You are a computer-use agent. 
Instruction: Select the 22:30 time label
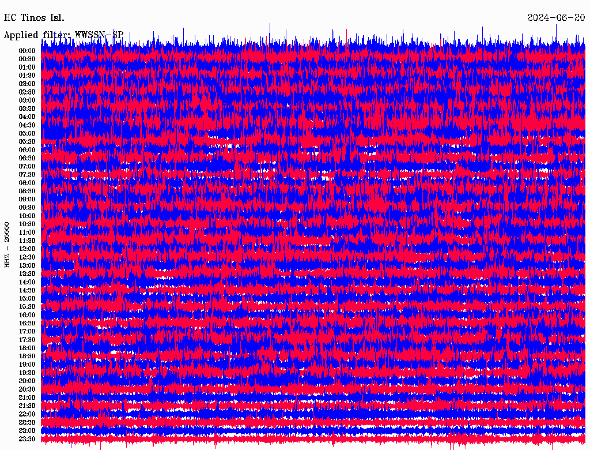pyautogui.click(x=27, y=422)
